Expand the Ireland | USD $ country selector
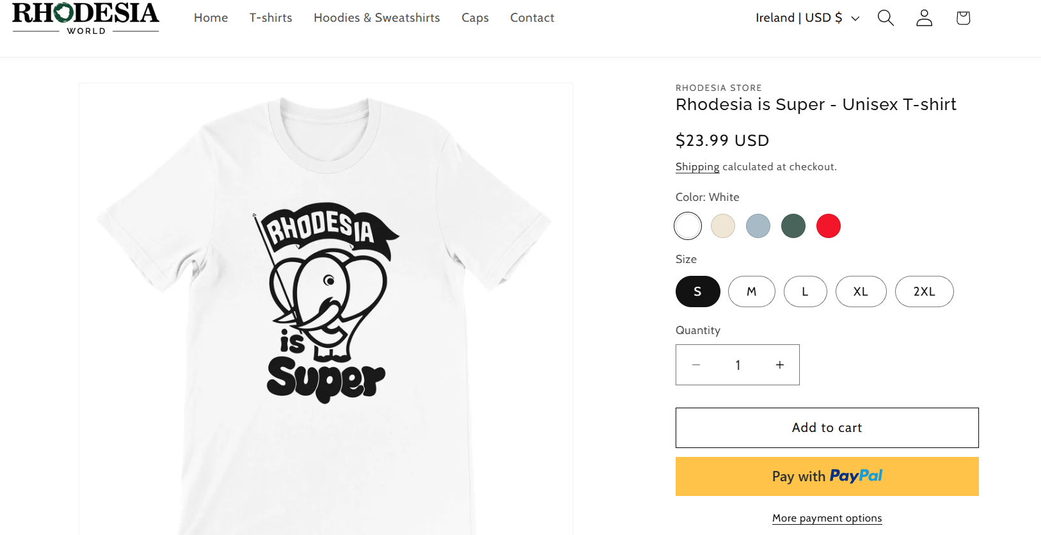1041x535 pixels. click(807, 18)
